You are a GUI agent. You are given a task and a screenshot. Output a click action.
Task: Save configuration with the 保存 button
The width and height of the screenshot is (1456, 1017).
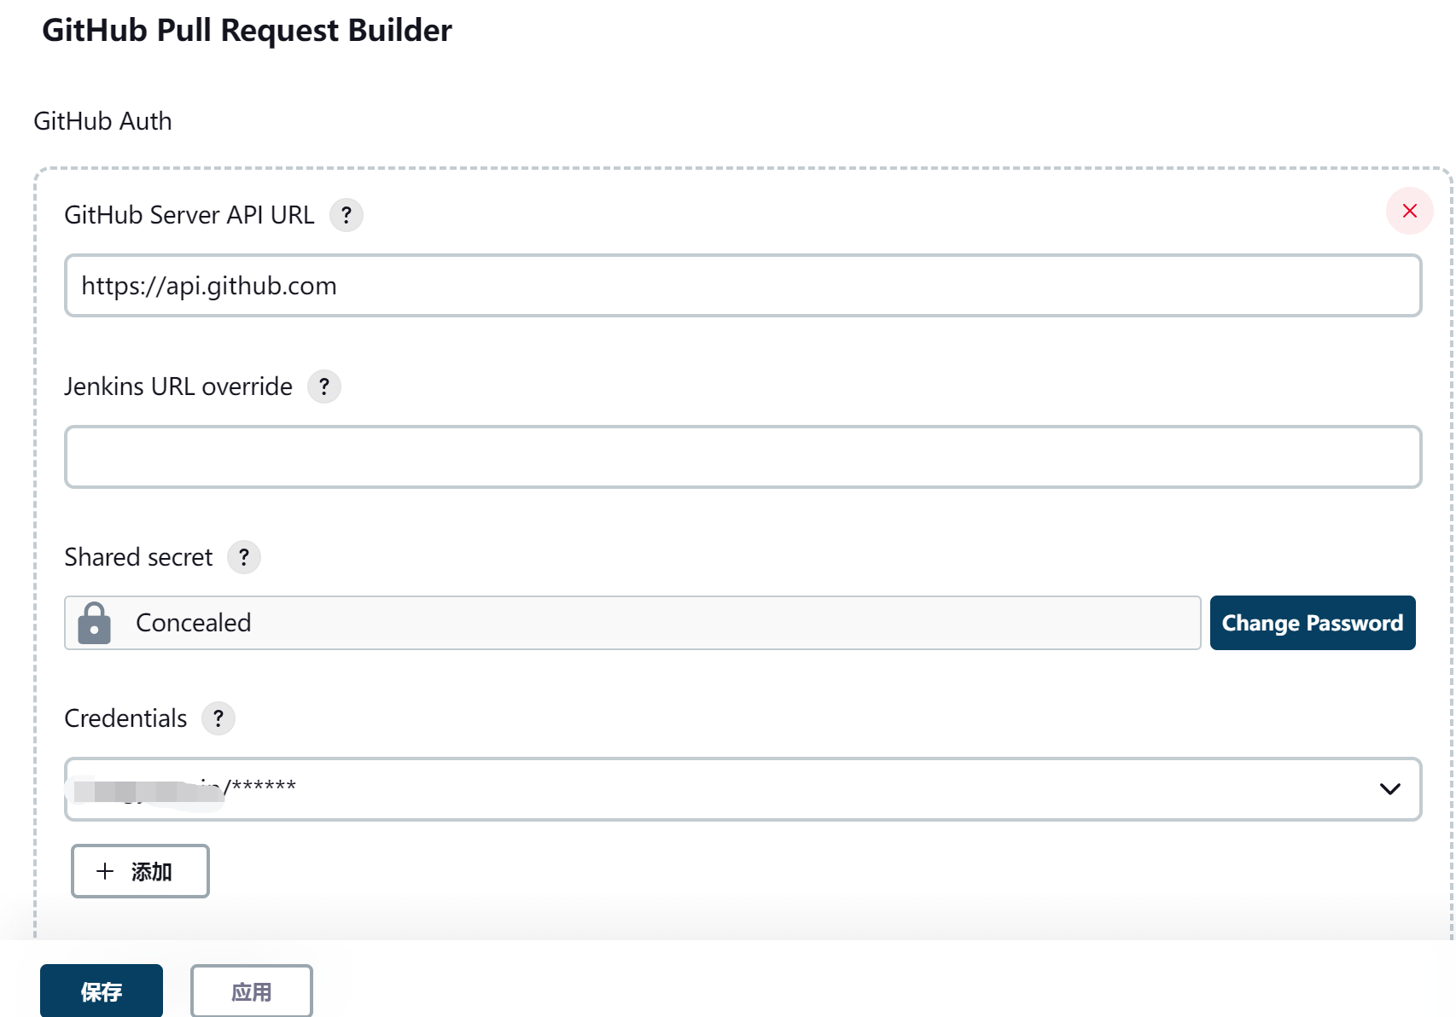(102, 991)
